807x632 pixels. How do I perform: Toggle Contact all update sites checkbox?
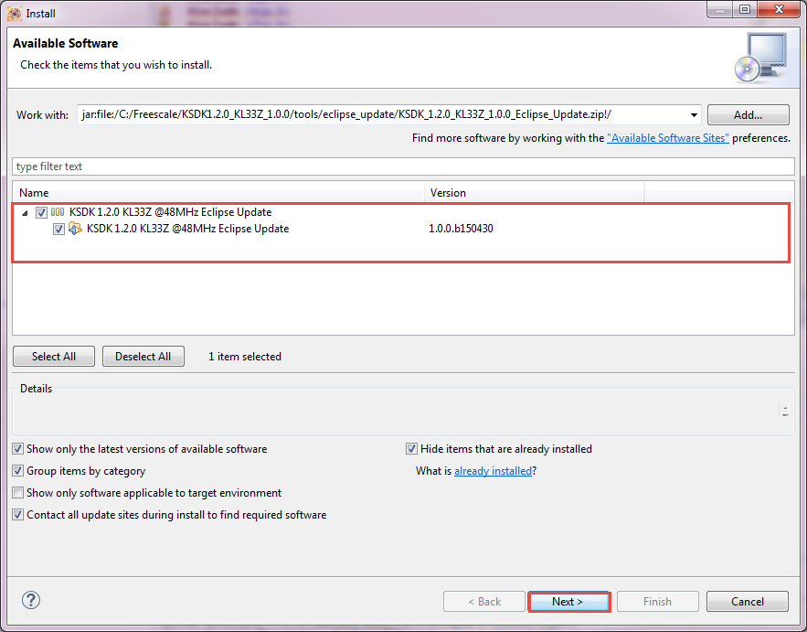tap(18, 515)
